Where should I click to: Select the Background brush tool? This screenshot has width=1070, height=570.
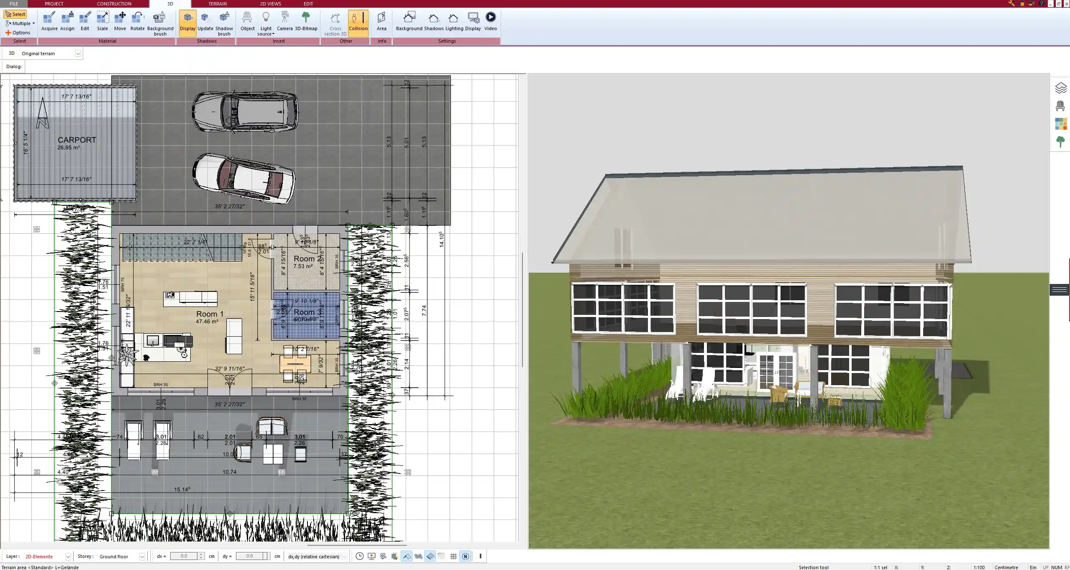(160, 24)
